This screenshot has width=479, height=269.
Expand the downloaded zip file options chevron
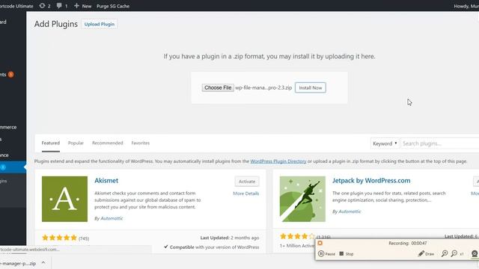(x=43, y=262)
